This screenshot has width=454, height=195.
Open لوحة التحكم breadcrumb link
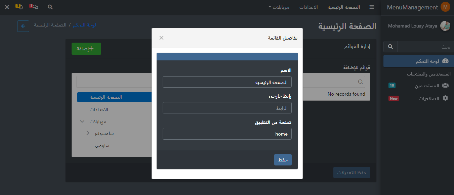(84, 25)
